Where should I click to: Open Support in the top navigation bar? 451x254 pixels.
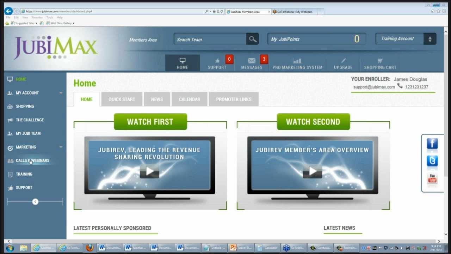tap(217, 64)
